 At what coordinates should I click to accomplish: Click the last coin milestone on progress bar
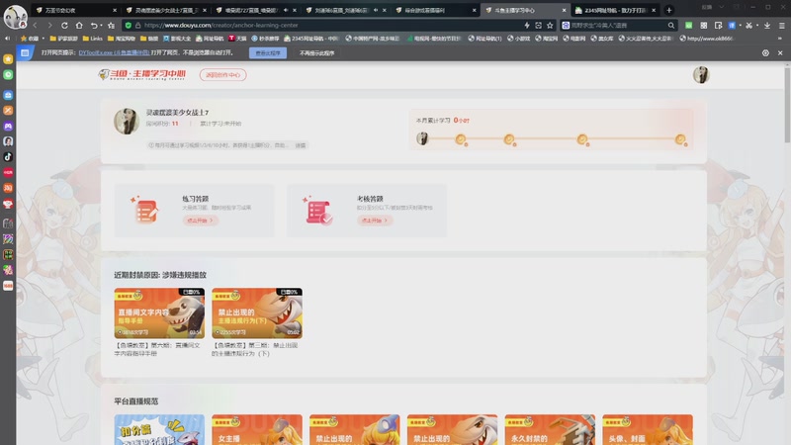pos(680,139)
